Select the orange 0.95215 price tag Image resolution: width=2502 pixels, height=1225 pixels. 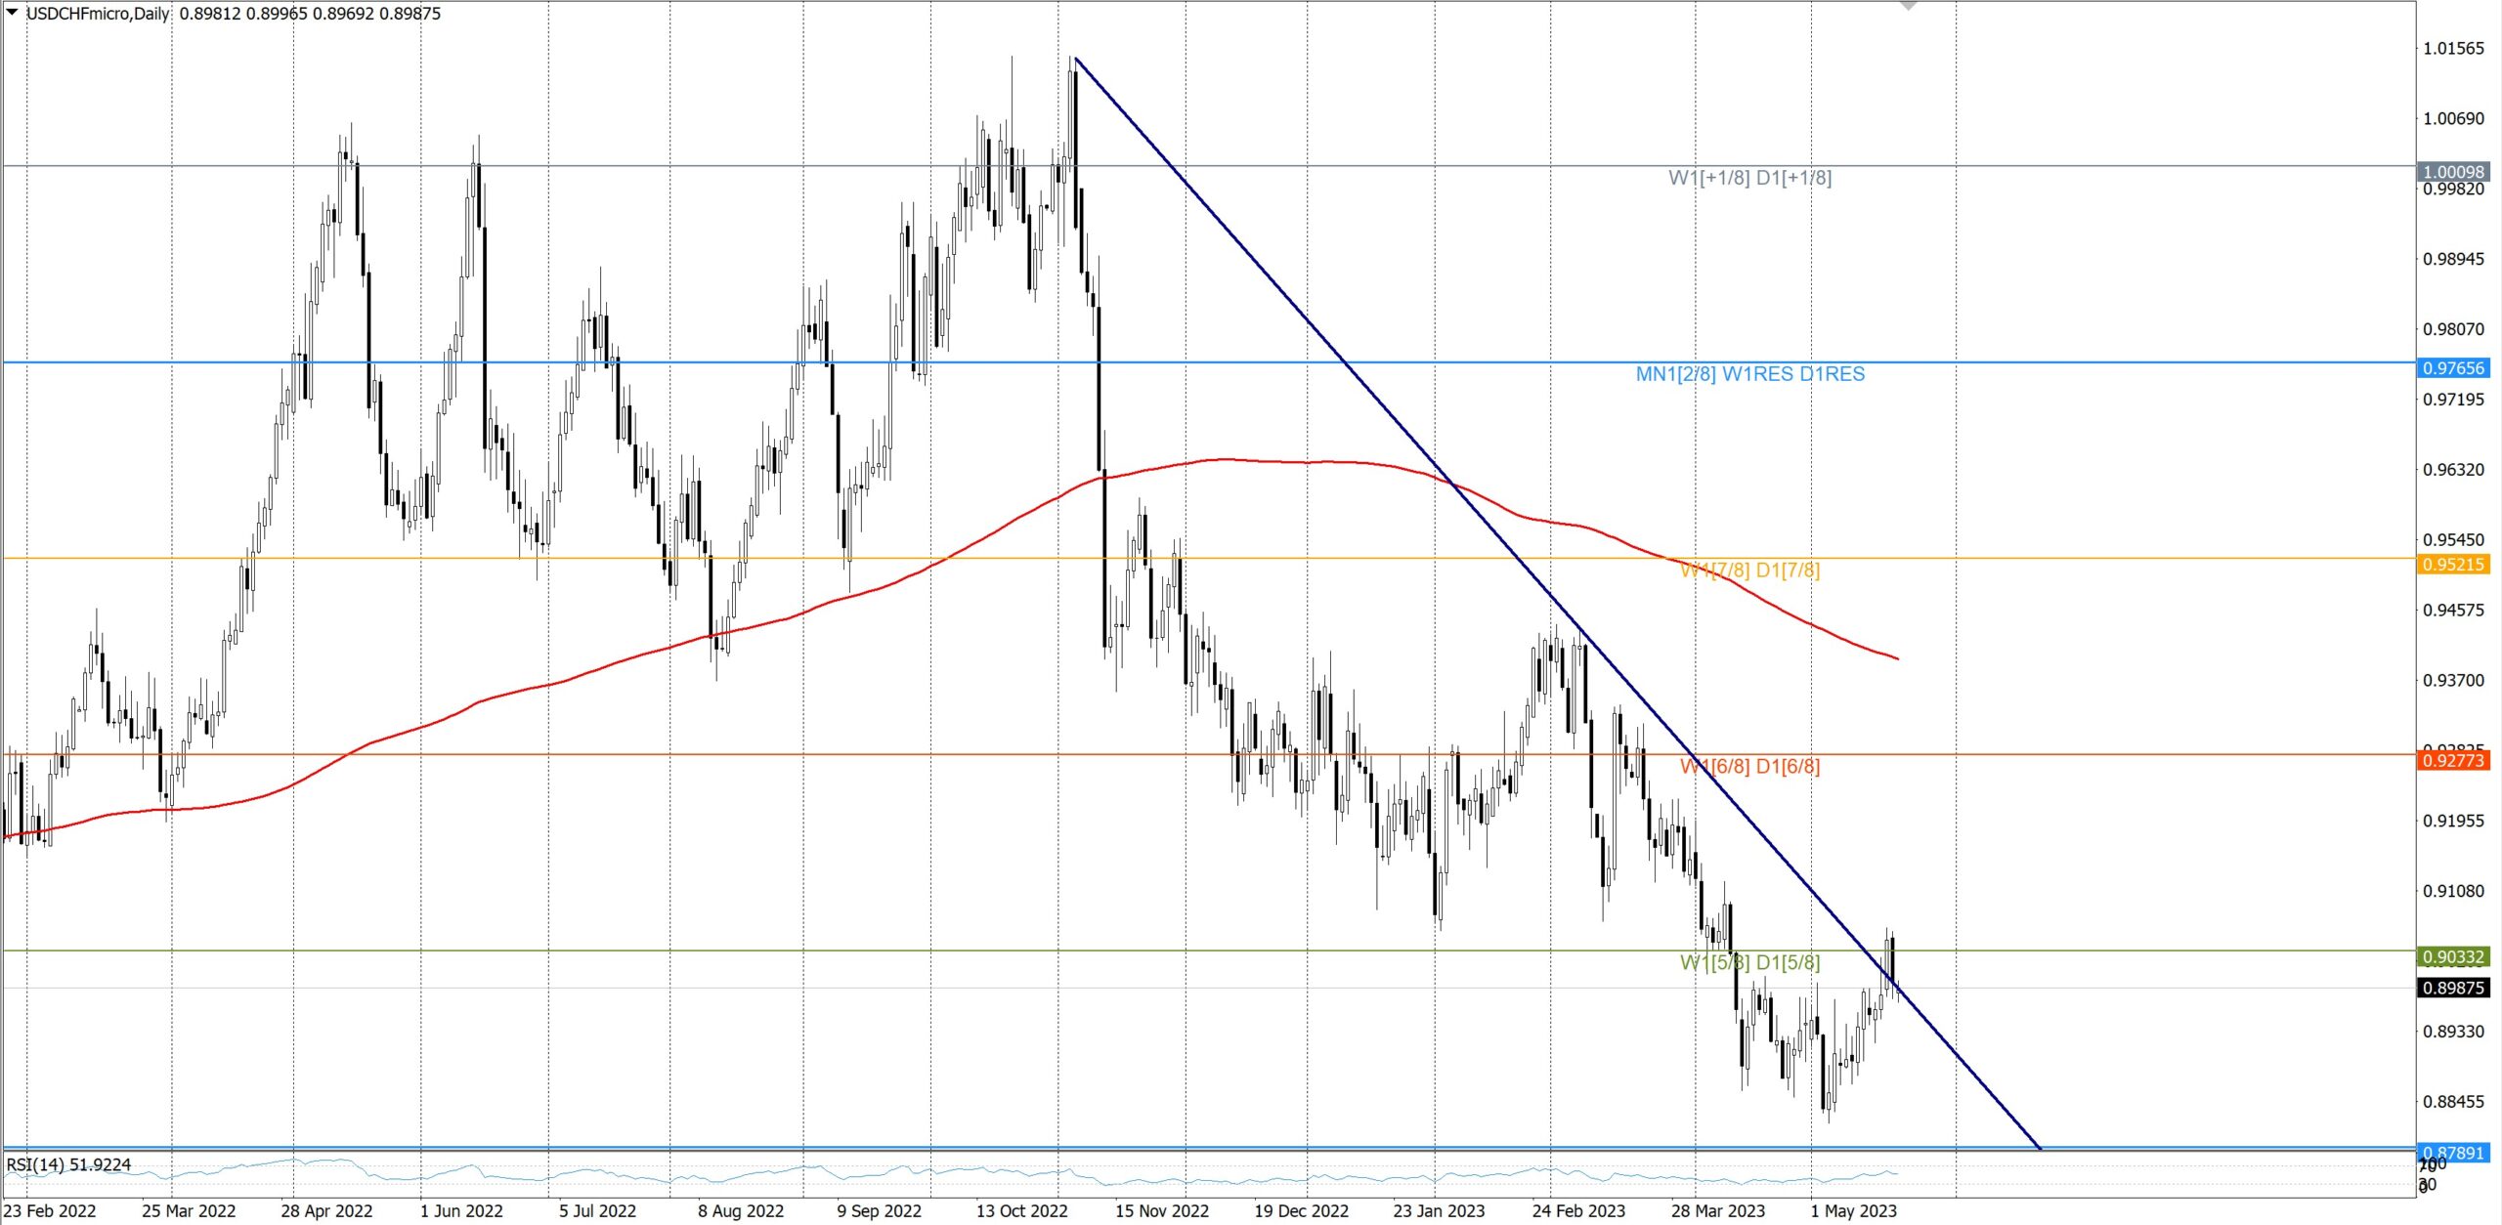2452,565
